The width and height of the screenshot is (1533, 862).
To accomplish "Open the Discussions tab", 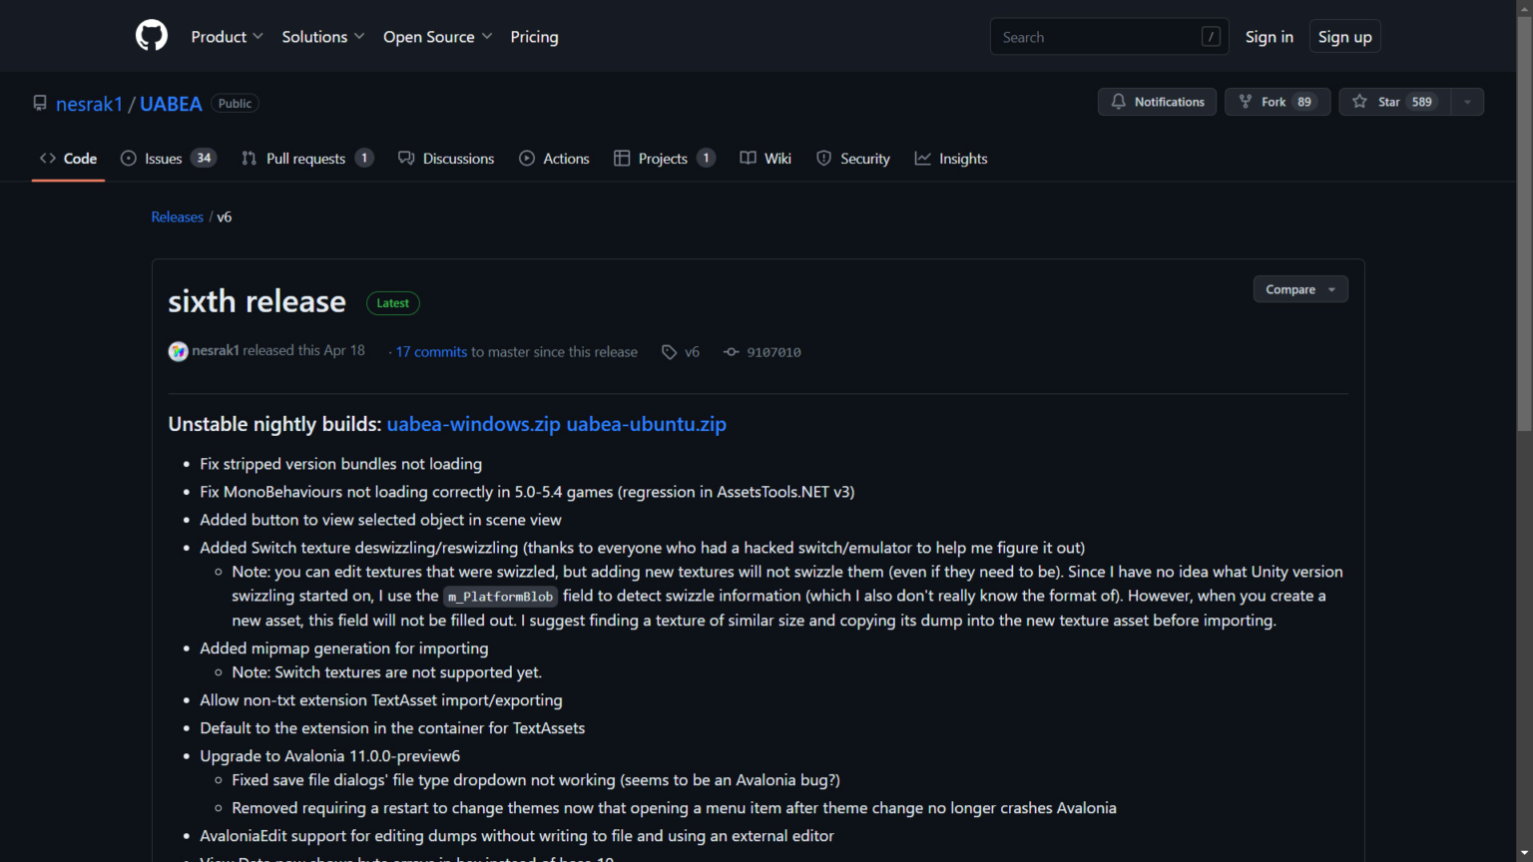I will 446,159.
